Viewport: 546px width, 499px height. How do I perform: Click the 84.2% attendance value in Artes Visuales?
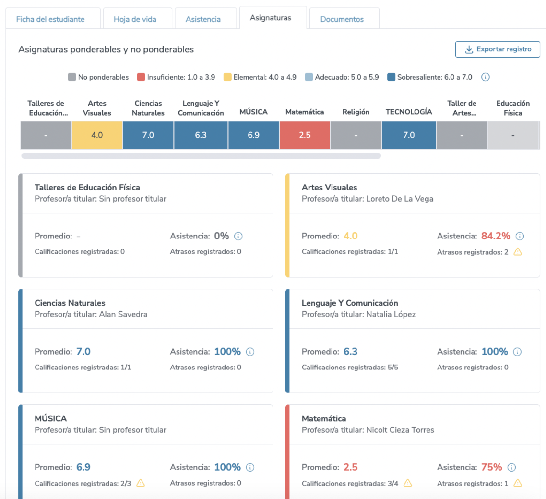[x=496, y=236]
